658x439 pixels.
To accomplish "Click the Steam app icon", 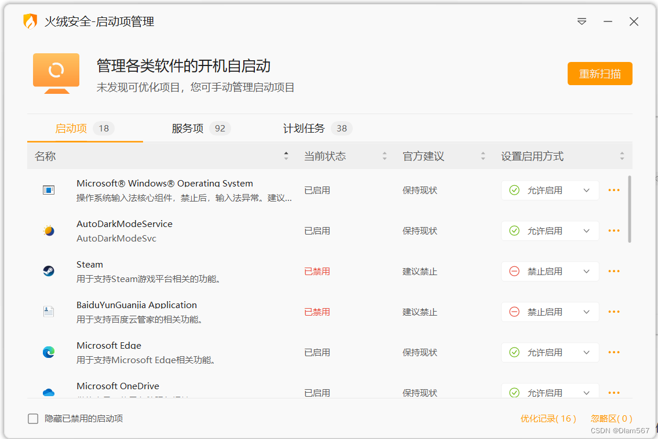I will tap(49, 271).
